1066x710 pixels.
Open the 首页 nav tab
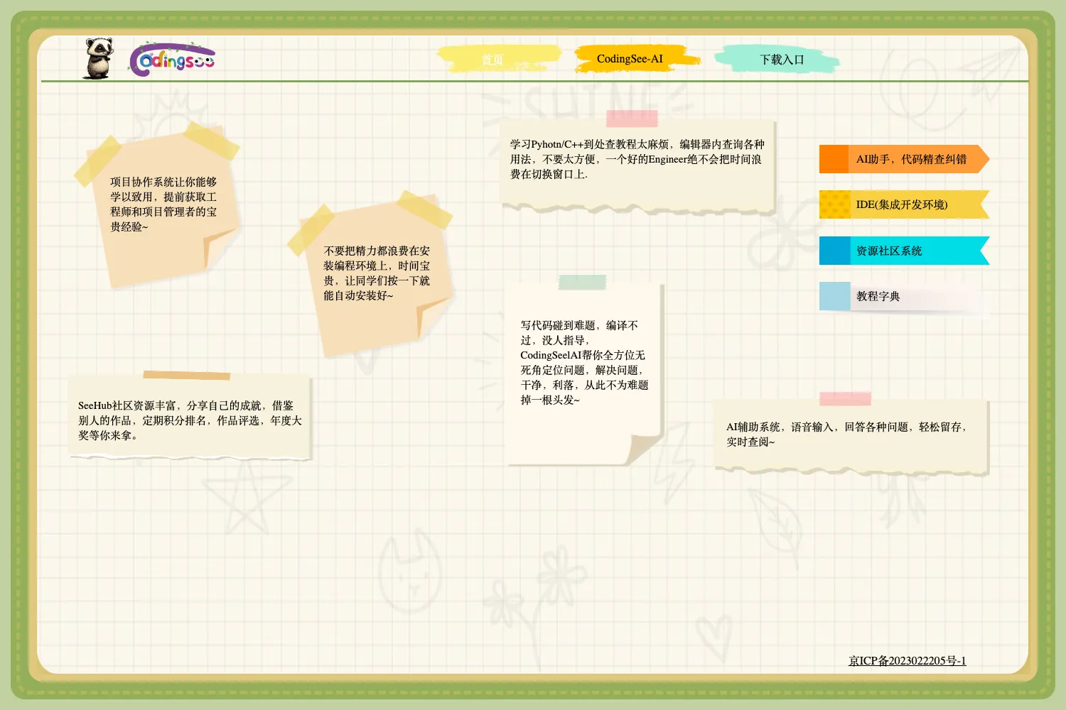[x=498, y=59]
